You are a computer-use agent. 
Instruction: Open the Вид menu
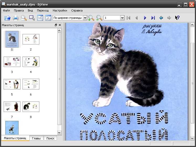[x=30, y=10]
